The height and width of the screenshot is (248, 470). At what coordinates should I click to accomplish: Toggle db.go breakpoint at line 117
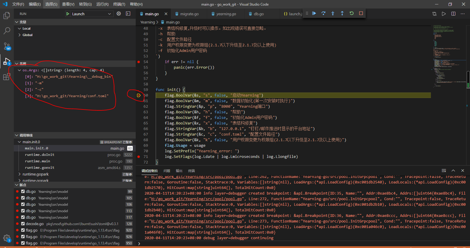tap(23, 217)
